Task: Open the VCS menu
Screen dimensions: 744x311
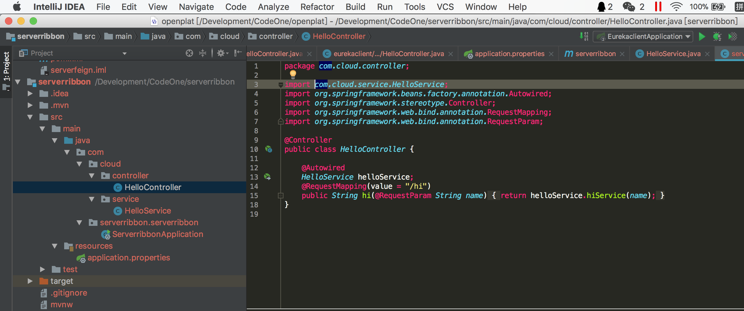Action: pyautogui.click(x=445, y=7)
